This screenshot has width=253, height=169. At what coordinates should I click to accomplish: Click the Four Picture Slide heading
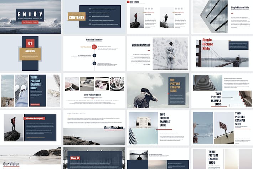tap(92, 95)
